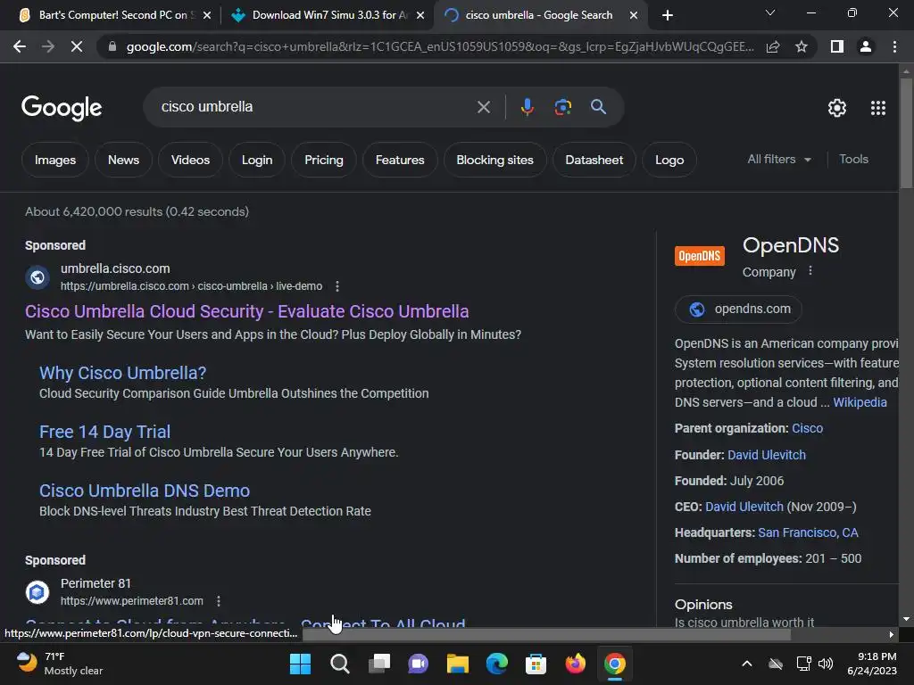The height and width of the screenshot is (685, 914).
Task: Open Windows taskbar search
Action: 340,664
